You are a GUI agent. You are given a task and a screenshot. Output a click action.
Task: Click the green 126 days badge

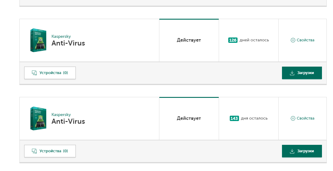pyautogui.click(x=233, y=40)
